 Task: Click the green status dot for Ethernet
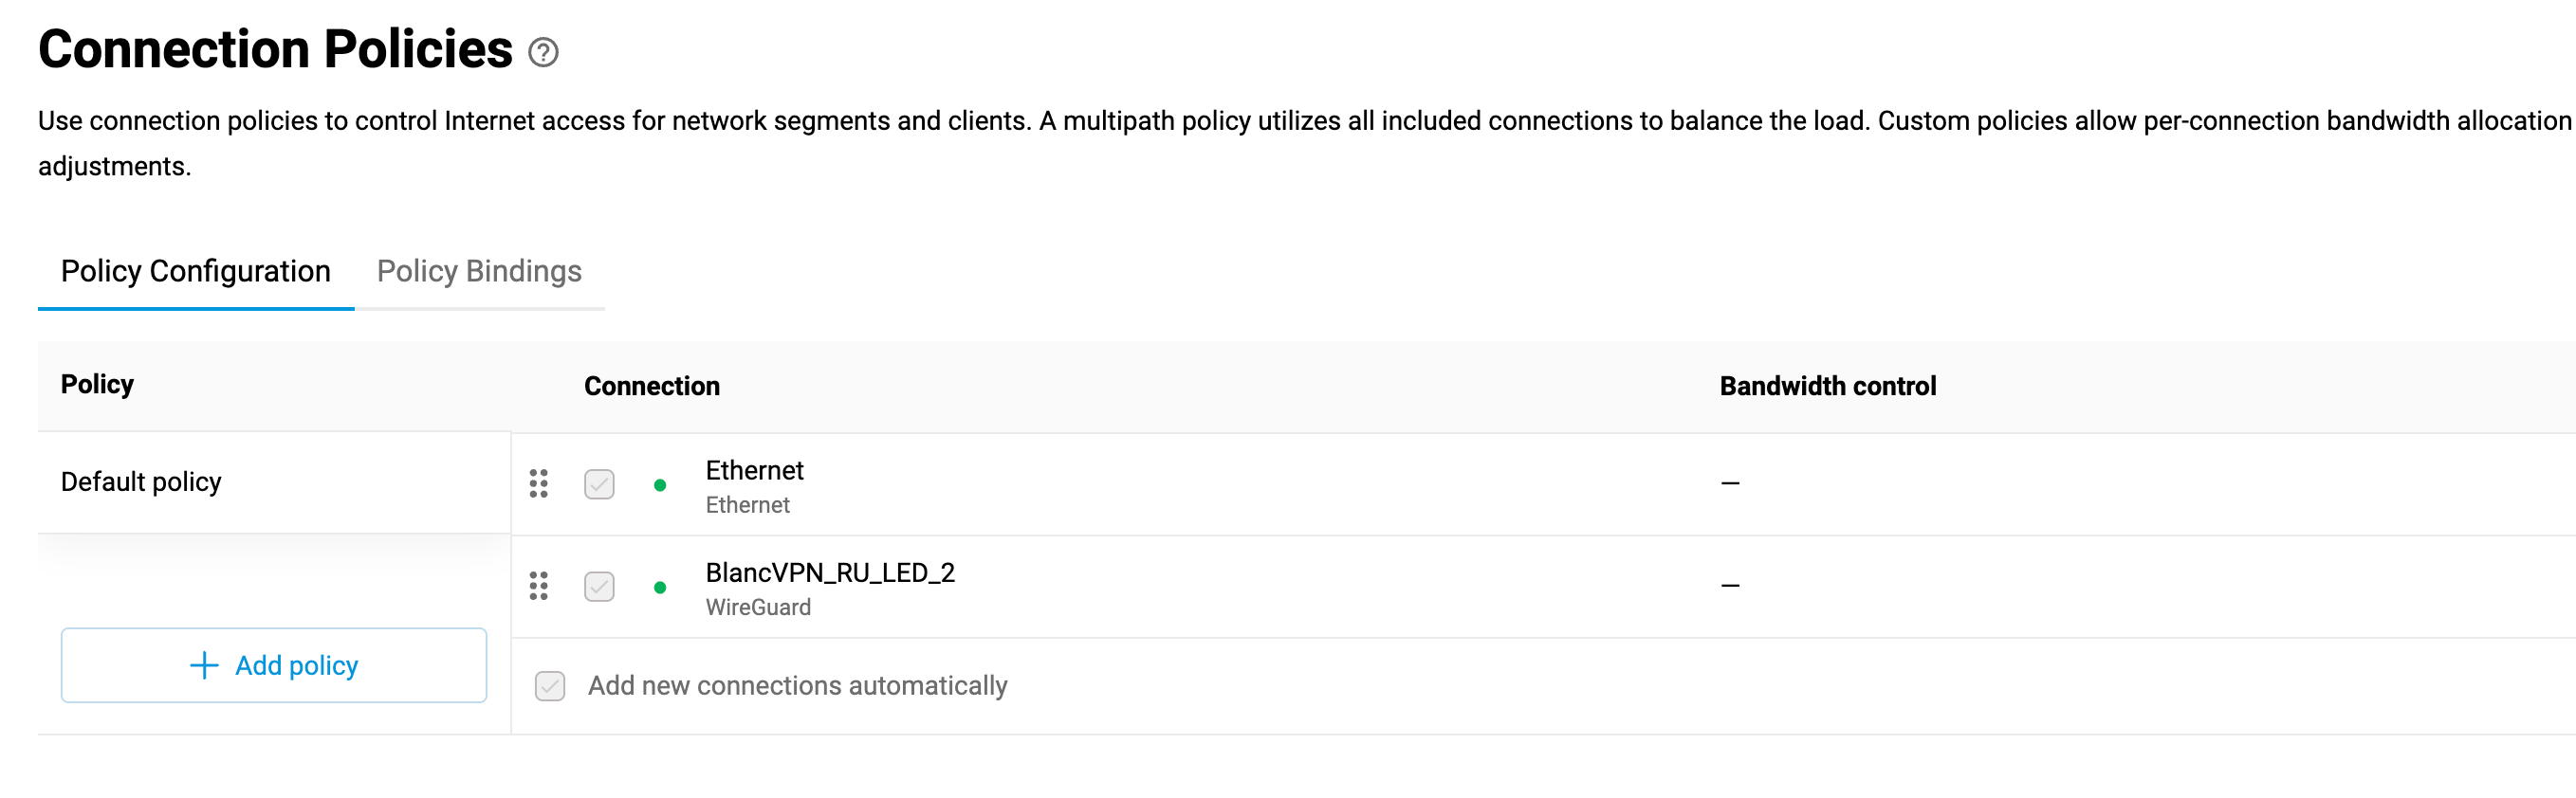[660, 485]
